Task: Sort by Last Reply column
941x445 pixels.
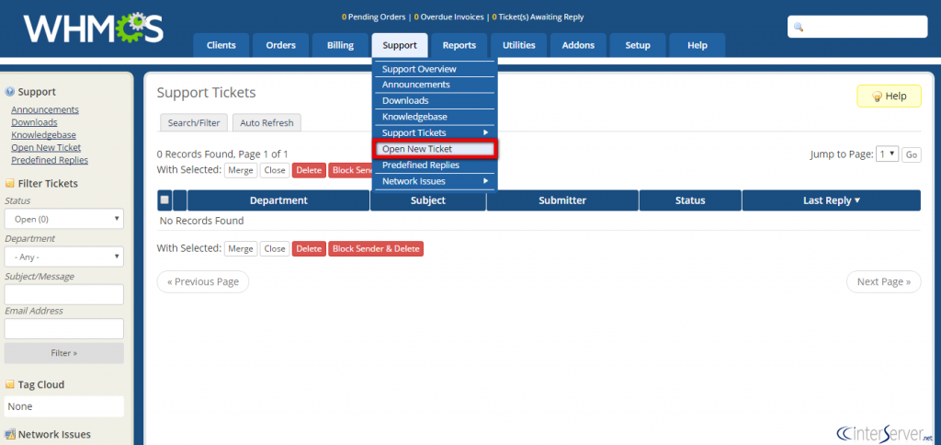Action: click(831, 200)
